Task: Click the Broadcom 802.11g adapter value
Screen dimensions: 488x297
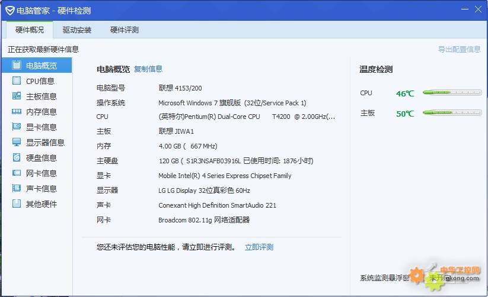Action: (x=204, y=220)
